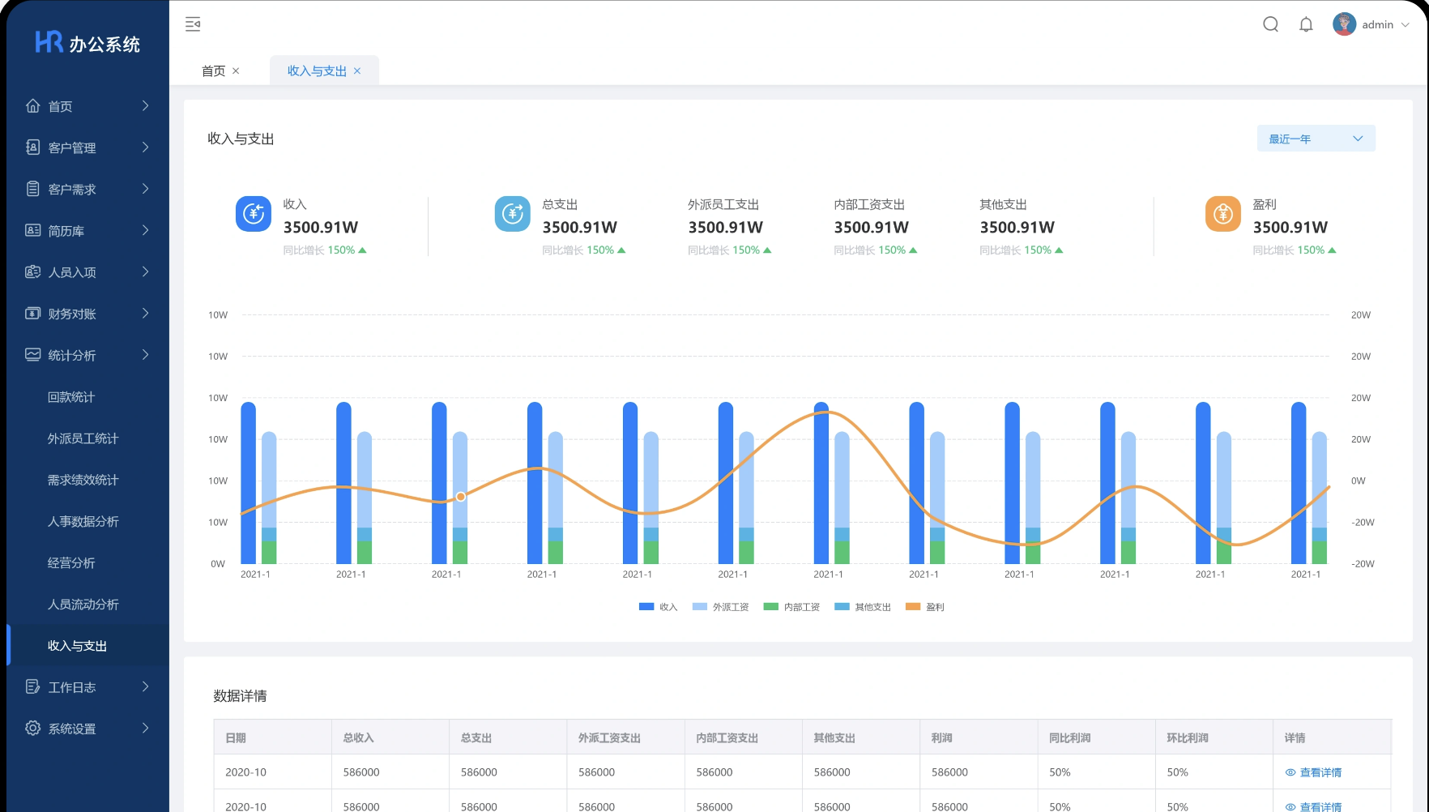Expand the 首页 sidebar chevron

(146, 105)
